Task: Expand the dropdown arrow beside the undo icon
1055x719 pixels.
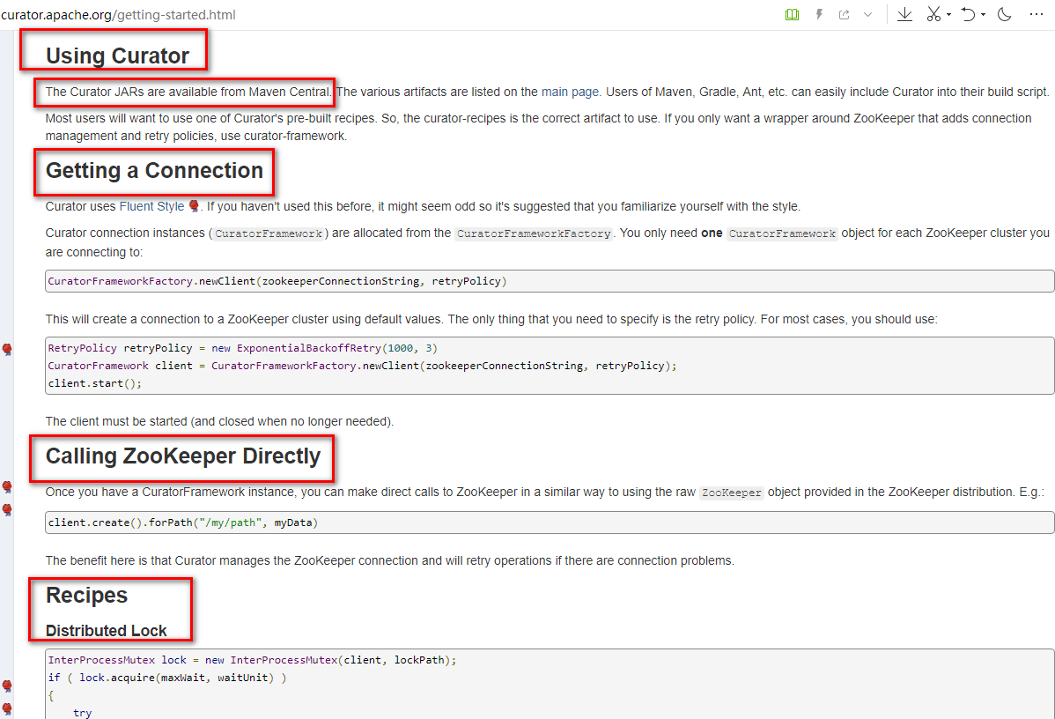Action: click(x=983, y=15)
